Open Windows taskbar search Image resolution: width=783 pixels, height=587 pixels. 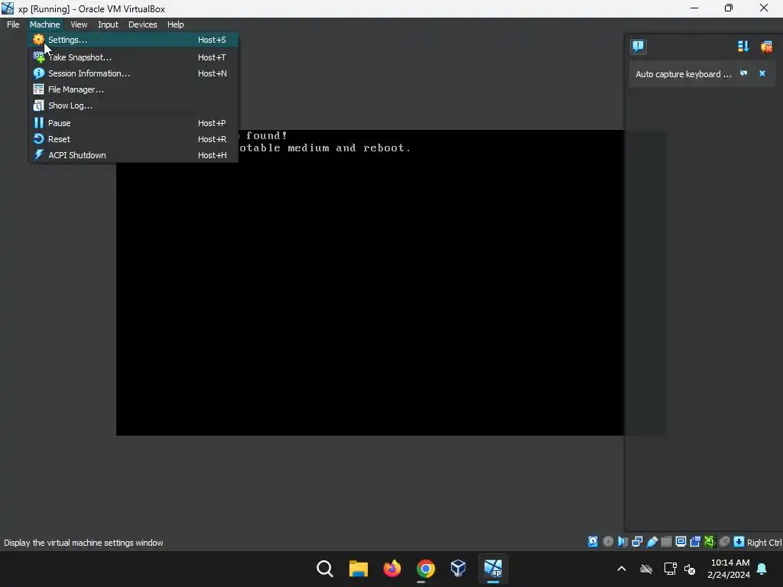point(324,569)
